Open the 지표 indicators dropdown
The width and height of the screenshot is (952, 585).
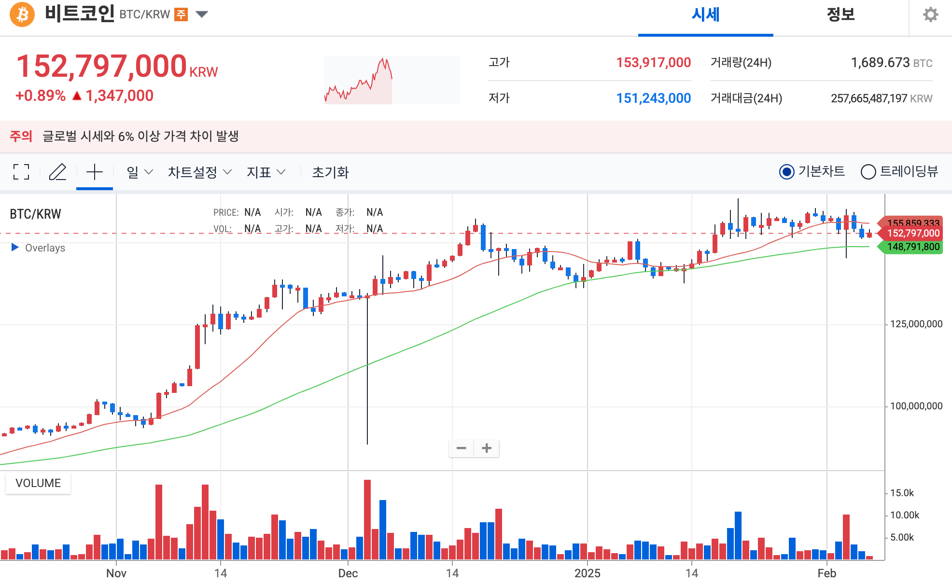pyautogui.click(x=266, y=172)
